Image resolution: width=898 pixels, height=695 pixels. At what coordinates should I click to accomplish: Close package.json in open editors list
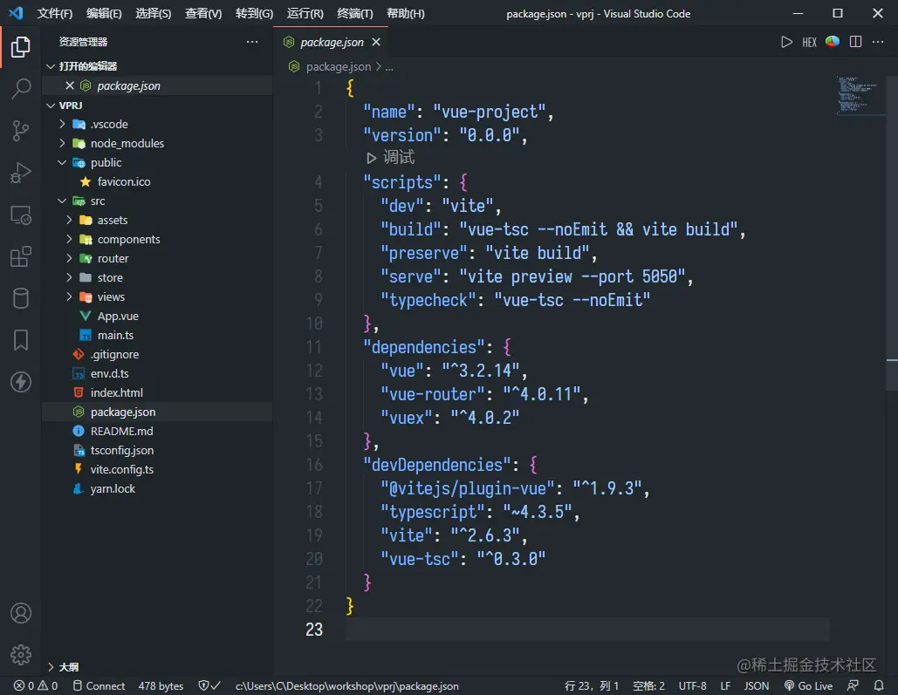[x=70, y=85]
